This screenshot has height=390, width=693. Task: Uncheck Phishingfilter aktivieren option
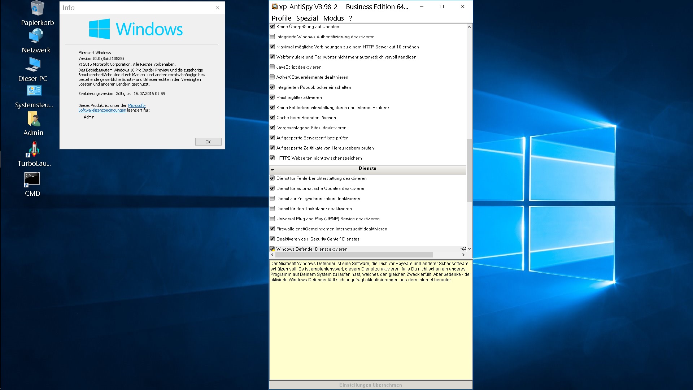pyautogui.click(x=273, y=97)
